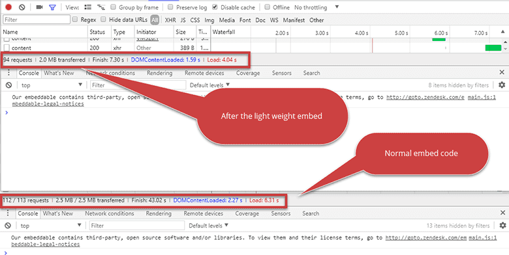The height and width of the screenshot is (255, 509).
Task: Open upper console Default levels dropdown
Action: (x=209, y=85)
